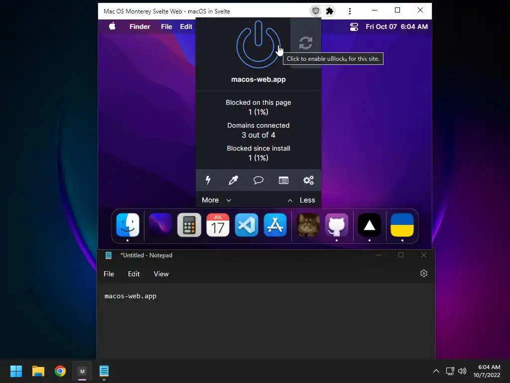510x383 pixels.
Task: Open the taskbar clock and date
Action: 487,371
